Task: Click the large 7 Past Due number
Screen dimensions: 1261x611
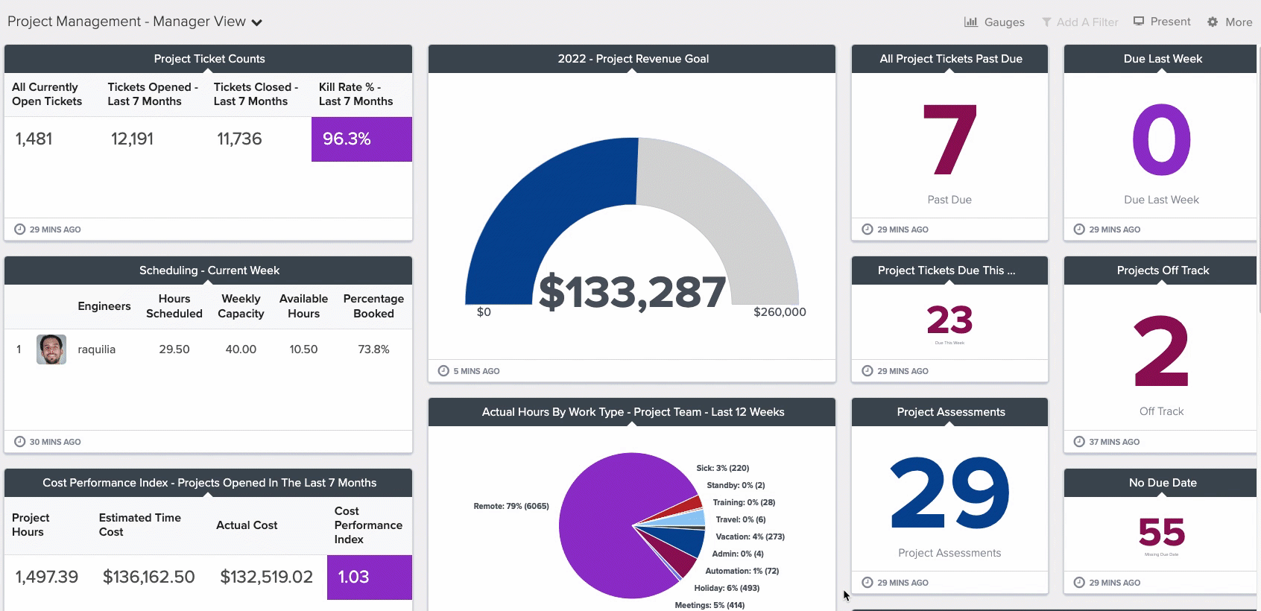Action: click(x=949, y=140)
